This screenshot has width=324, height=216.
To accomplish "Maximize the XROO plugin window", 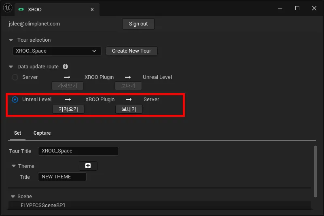I will tap(297, 8).
